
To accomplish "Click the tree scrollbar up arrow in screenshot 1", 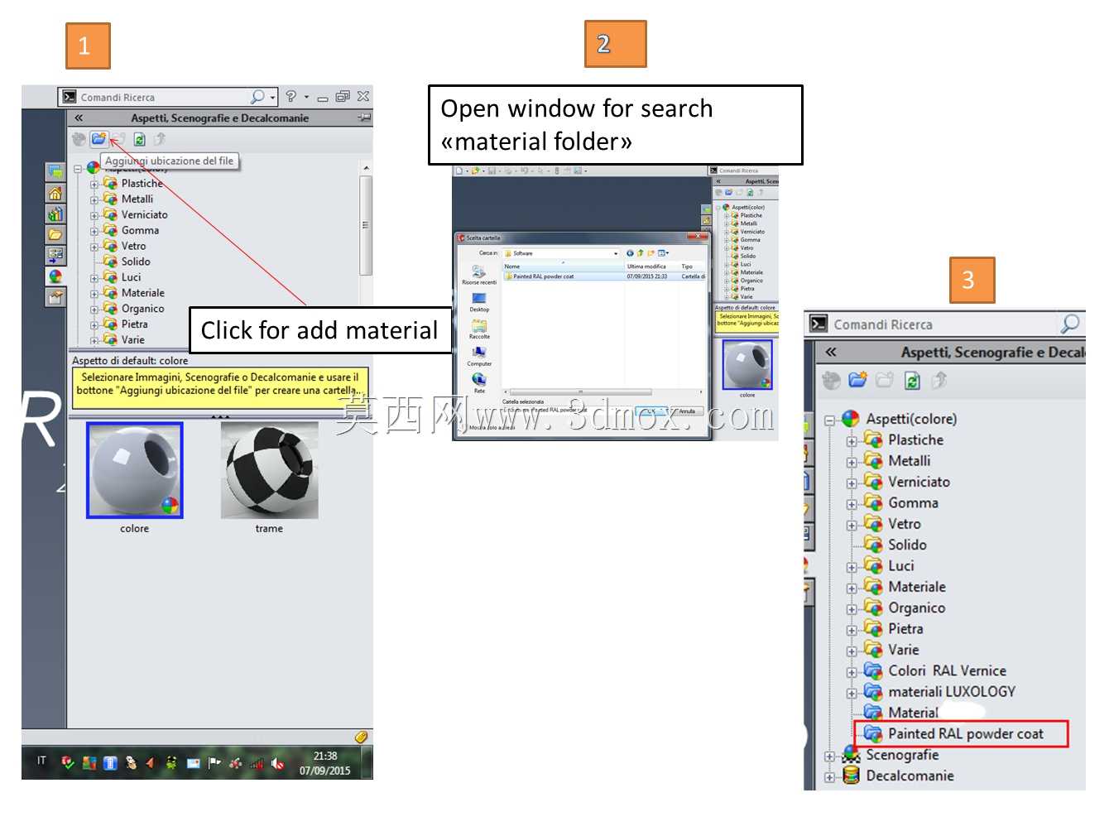I will [x=366, y=169].
